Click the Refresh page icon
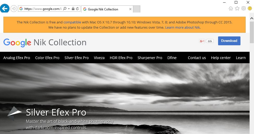This screenshot has width=254, height=134. click(x=78, y=9)
